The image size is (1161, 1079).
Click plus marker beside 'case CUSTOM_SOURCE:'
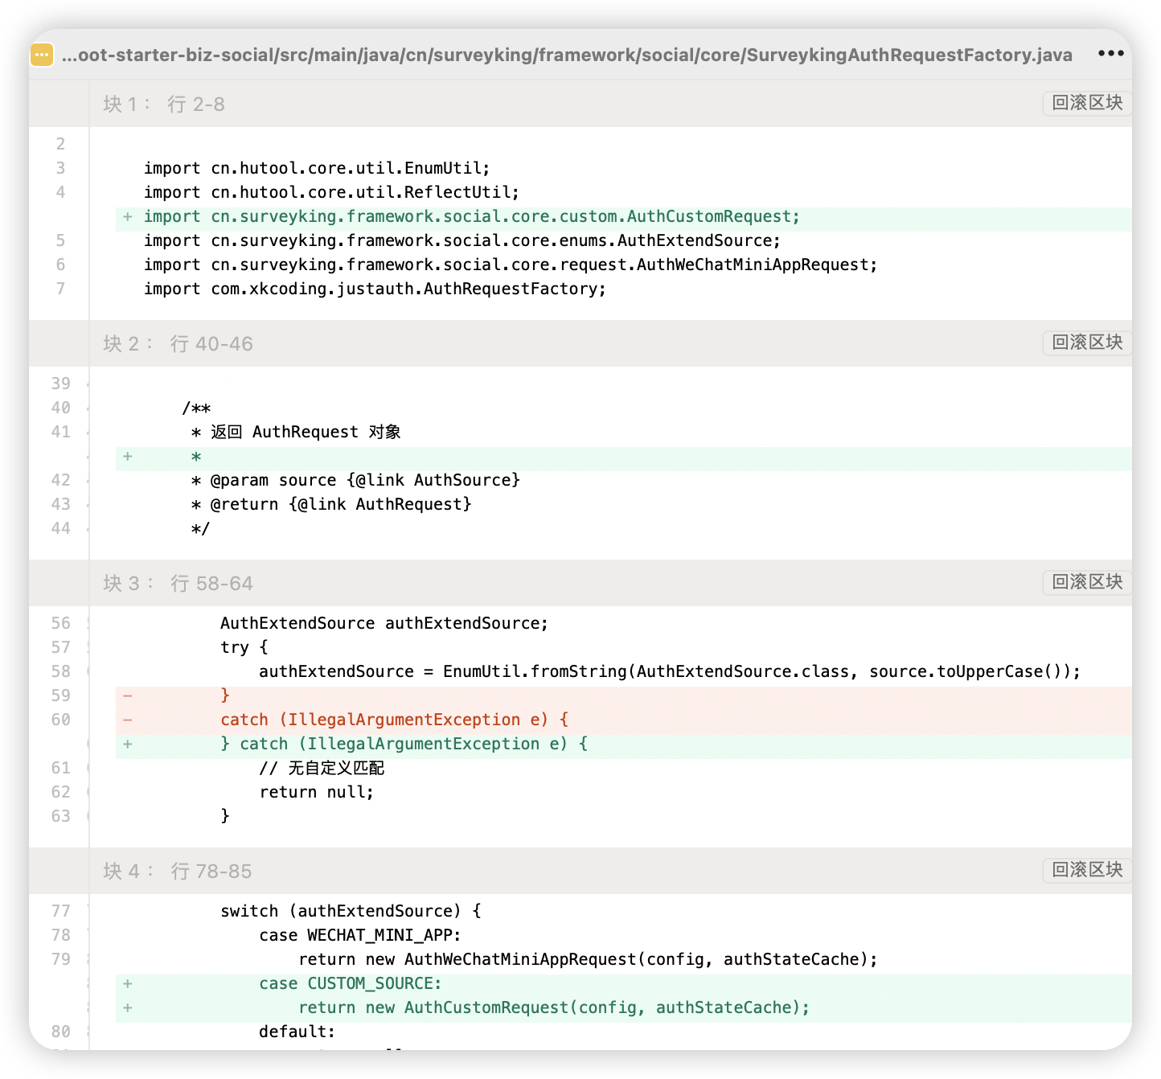coord(128,983)
